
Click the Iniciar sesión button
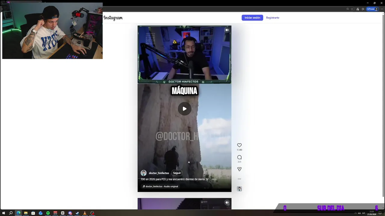point(252,18)
